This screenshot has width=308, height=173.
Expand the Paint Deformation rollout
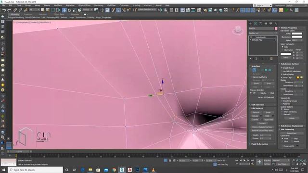click(x=260, y=144)
